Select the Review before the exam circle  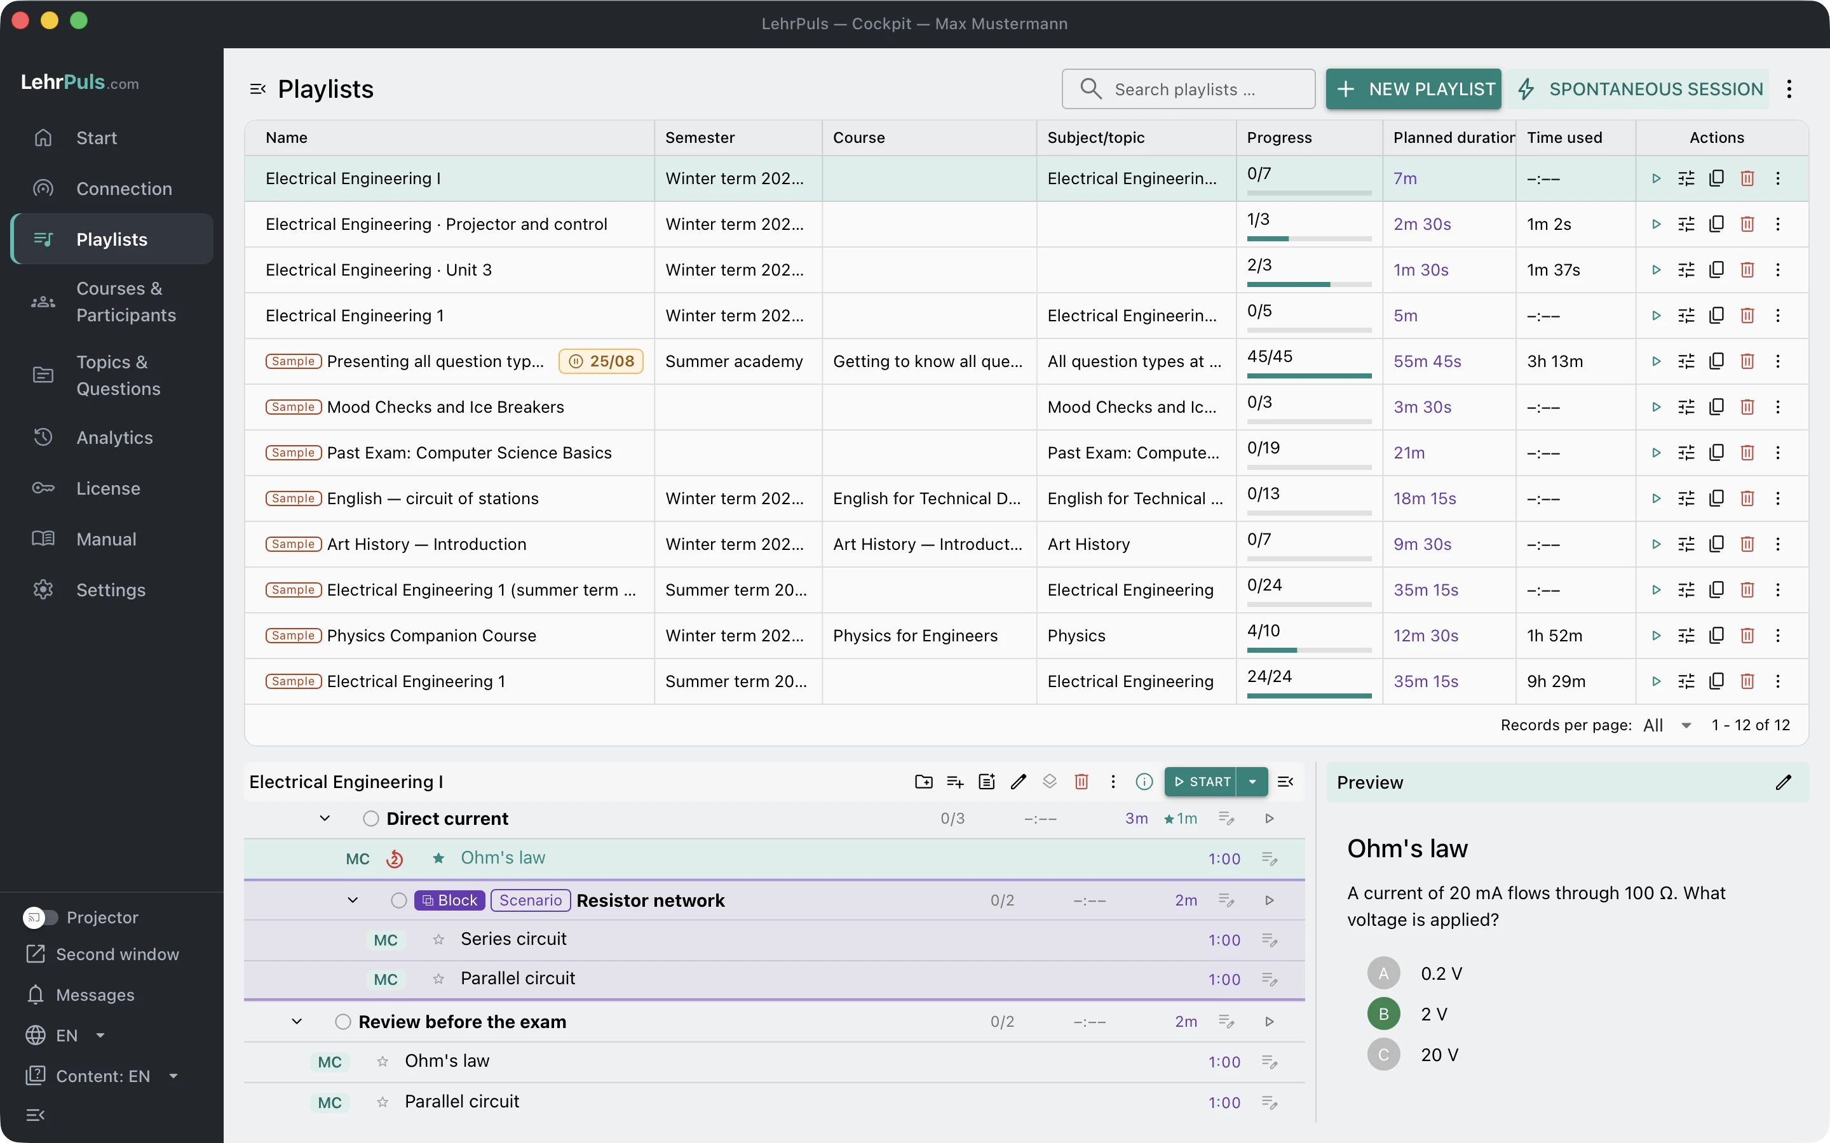(x=342, y=1022)
